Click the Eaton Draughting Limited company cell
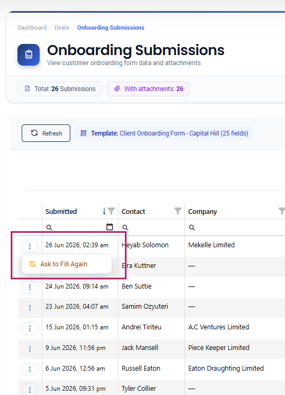This screenshot has height=395, width=285. click(235, 369)
